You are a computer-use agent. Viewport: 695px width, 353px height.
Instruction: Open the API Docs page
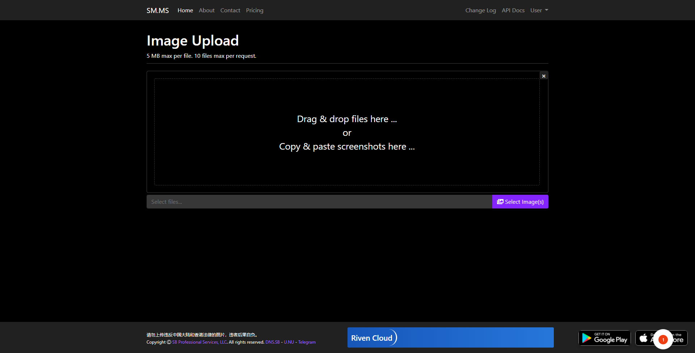coord(513,10)
